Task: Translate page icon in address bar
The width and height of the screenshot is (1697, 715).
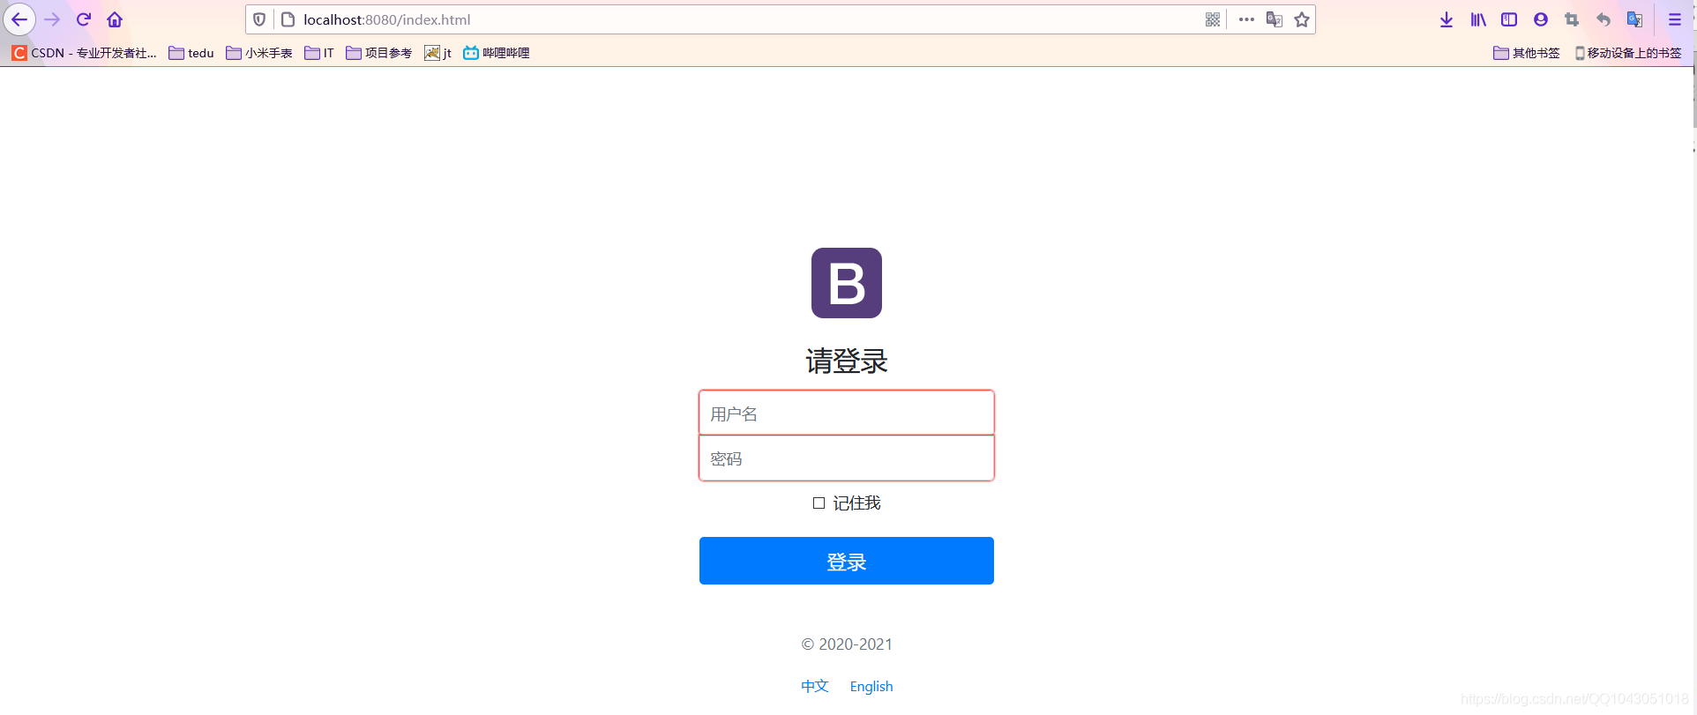Action: pos(1274,19)
